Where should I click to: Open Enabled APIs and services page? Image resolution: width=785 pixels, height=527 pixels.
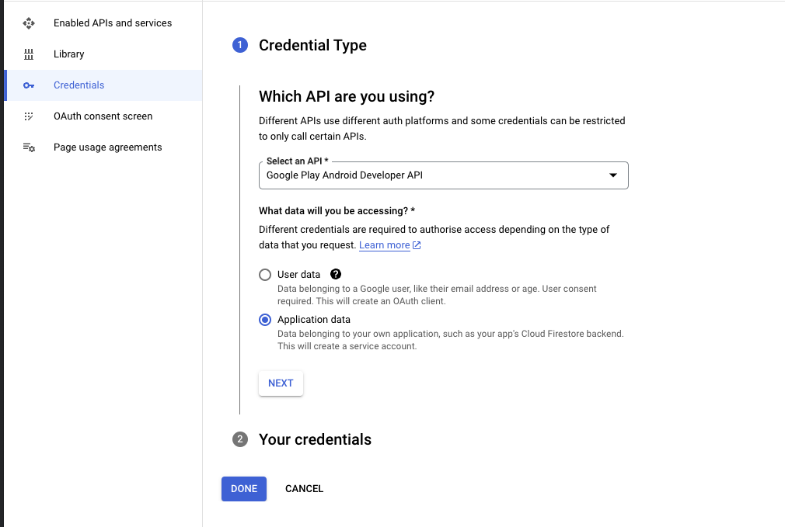point(103,23)
